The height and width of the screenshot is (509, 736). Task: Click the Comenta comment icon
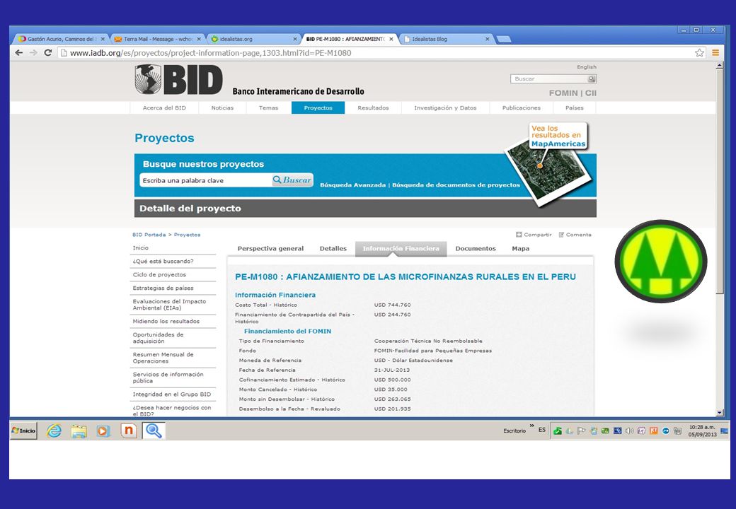click(561, 235)
